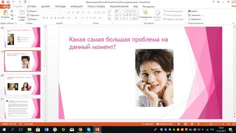Open the ВИД ribbon tab

point(135,7)
